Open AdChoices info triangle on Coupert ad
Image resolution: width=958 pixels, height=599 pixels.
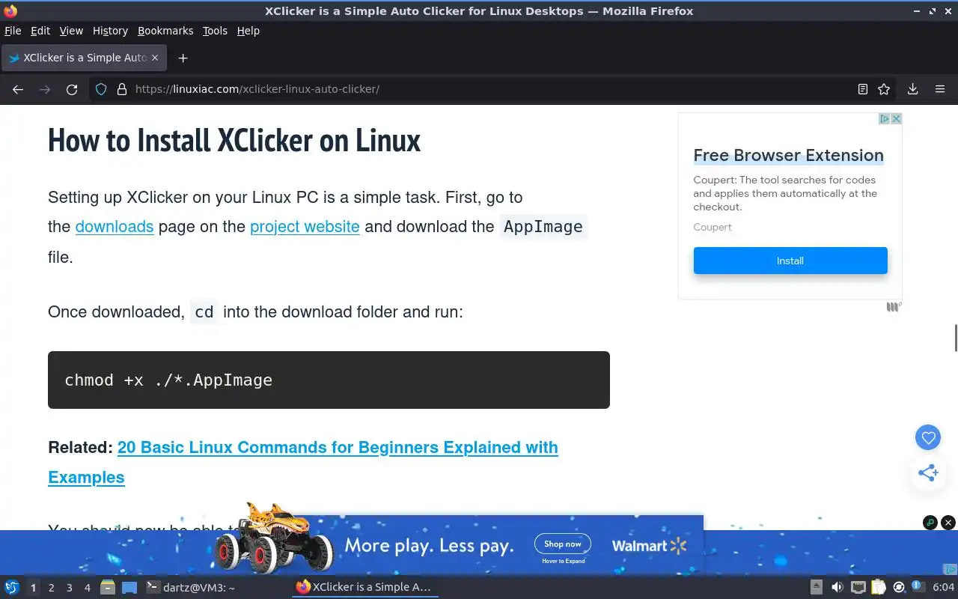click(884, 119)
